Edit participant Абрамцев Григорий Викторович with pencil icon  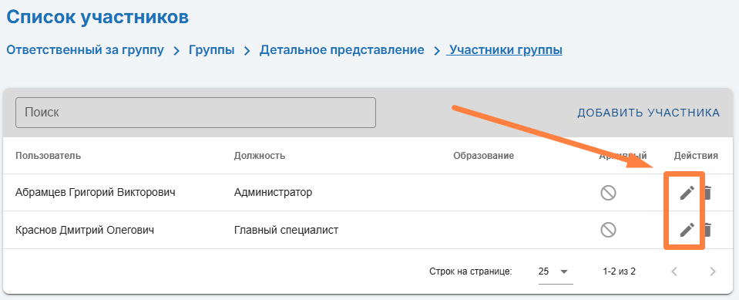click(687, 193)
